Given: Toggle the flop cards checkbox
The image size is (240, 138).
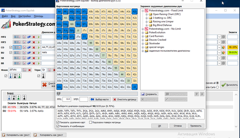Looking at the screenshot, I should 6,76.
